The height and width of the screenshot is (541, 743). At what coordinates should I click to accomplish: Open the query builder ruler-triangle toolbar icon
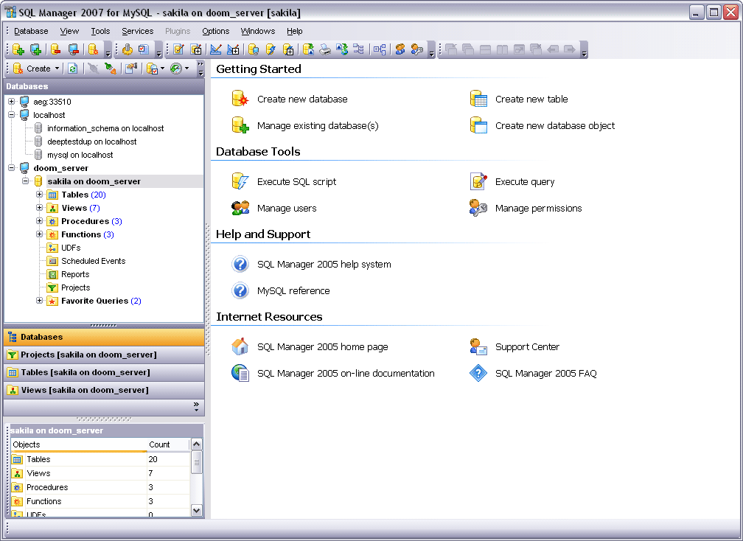pos(215,49)
